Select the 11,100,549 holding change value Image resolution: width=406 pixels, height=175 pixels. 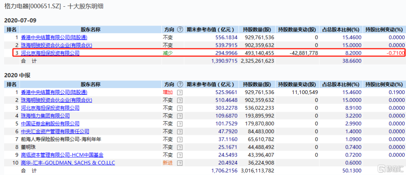pos(304,92)
